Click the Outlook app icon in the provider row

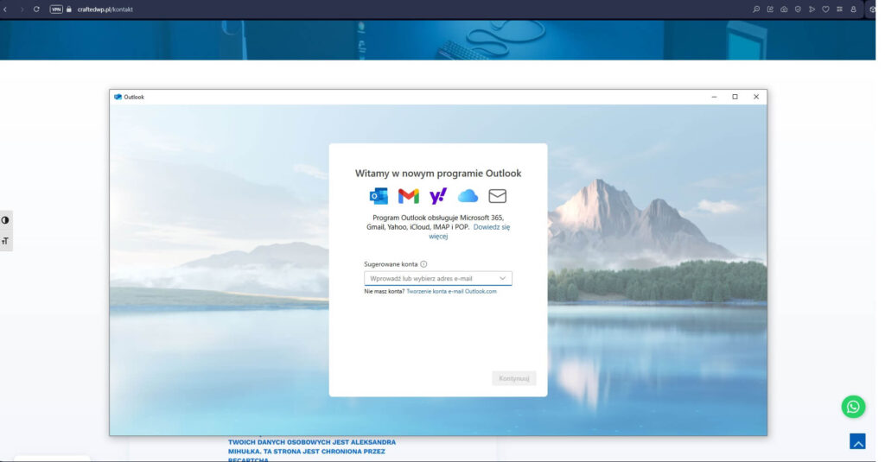click(379, 196)
